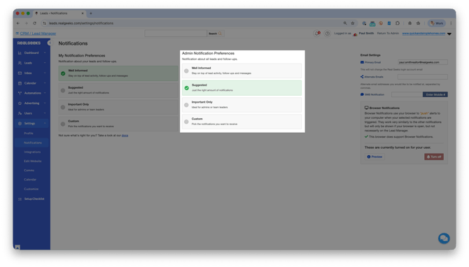The height and width of the screenshot is (267, 469).
Task: Open Comms under Settings
Action: point(29,171)
